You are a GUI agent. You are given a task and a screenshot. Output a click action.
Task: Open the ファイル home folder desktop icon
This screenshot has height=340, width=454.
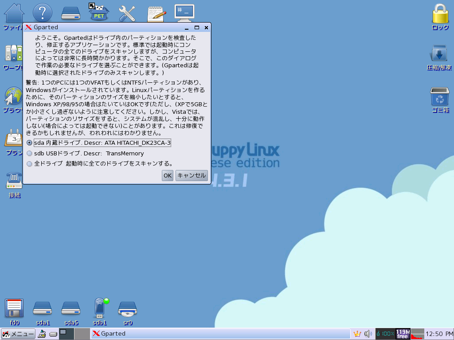coord(14,13)
